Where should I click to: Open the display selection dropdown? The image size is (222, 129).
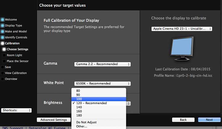point(182,29)
